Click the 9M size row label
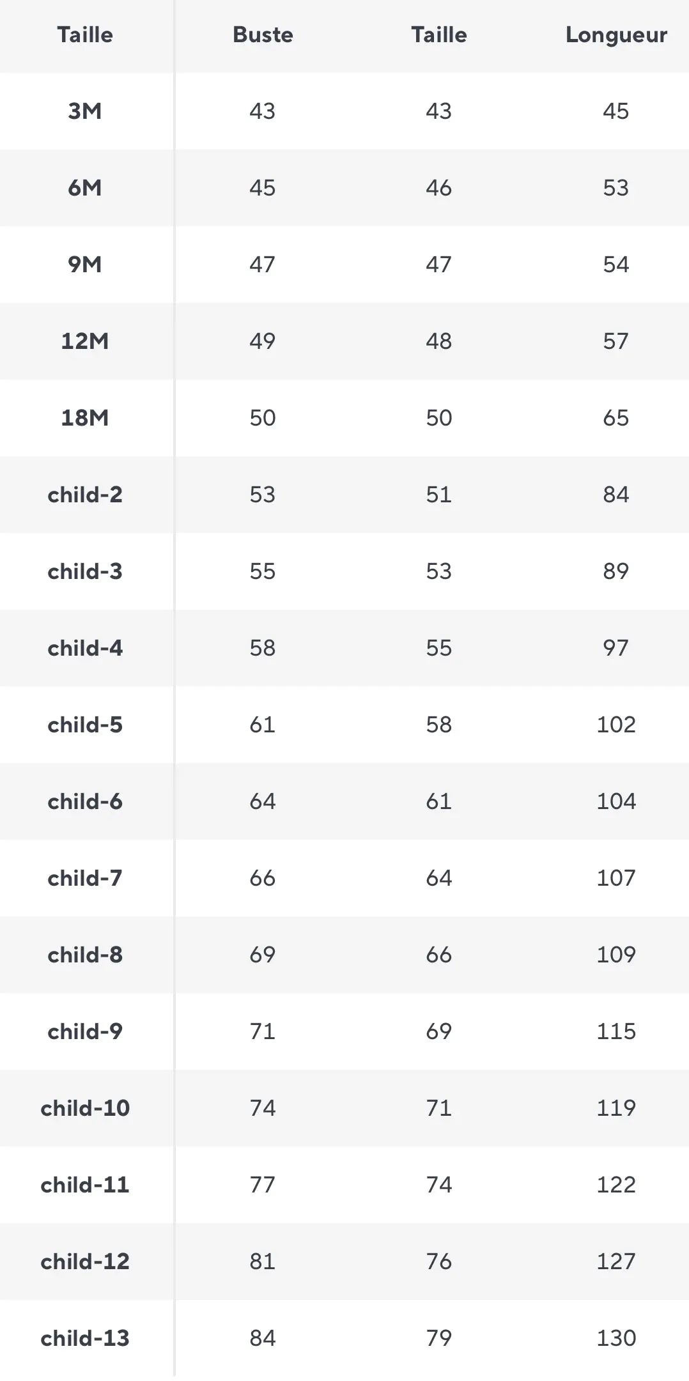This screenshot has height=1381, width=689. (x=85, y=265)
